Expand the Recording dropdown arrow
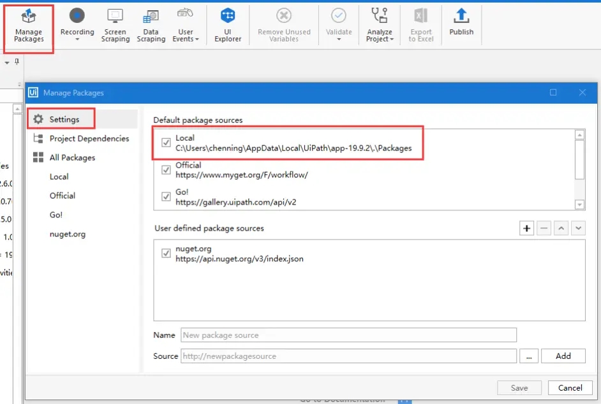Image resolution: width=601 pixels, height=404 pixels. point(77,39)
